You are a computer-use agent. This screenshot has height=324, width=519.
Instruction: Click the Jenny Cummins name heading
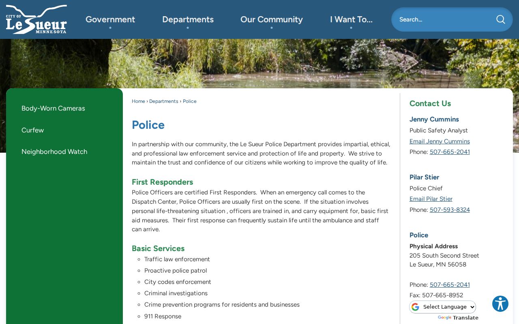pyautogui.click(x=434, y=119)
